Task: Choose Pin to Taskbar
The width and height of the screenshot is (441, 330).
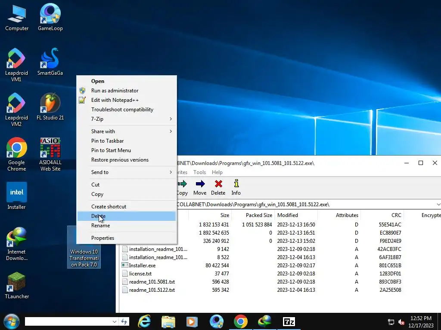Action: tap(127, 141)
